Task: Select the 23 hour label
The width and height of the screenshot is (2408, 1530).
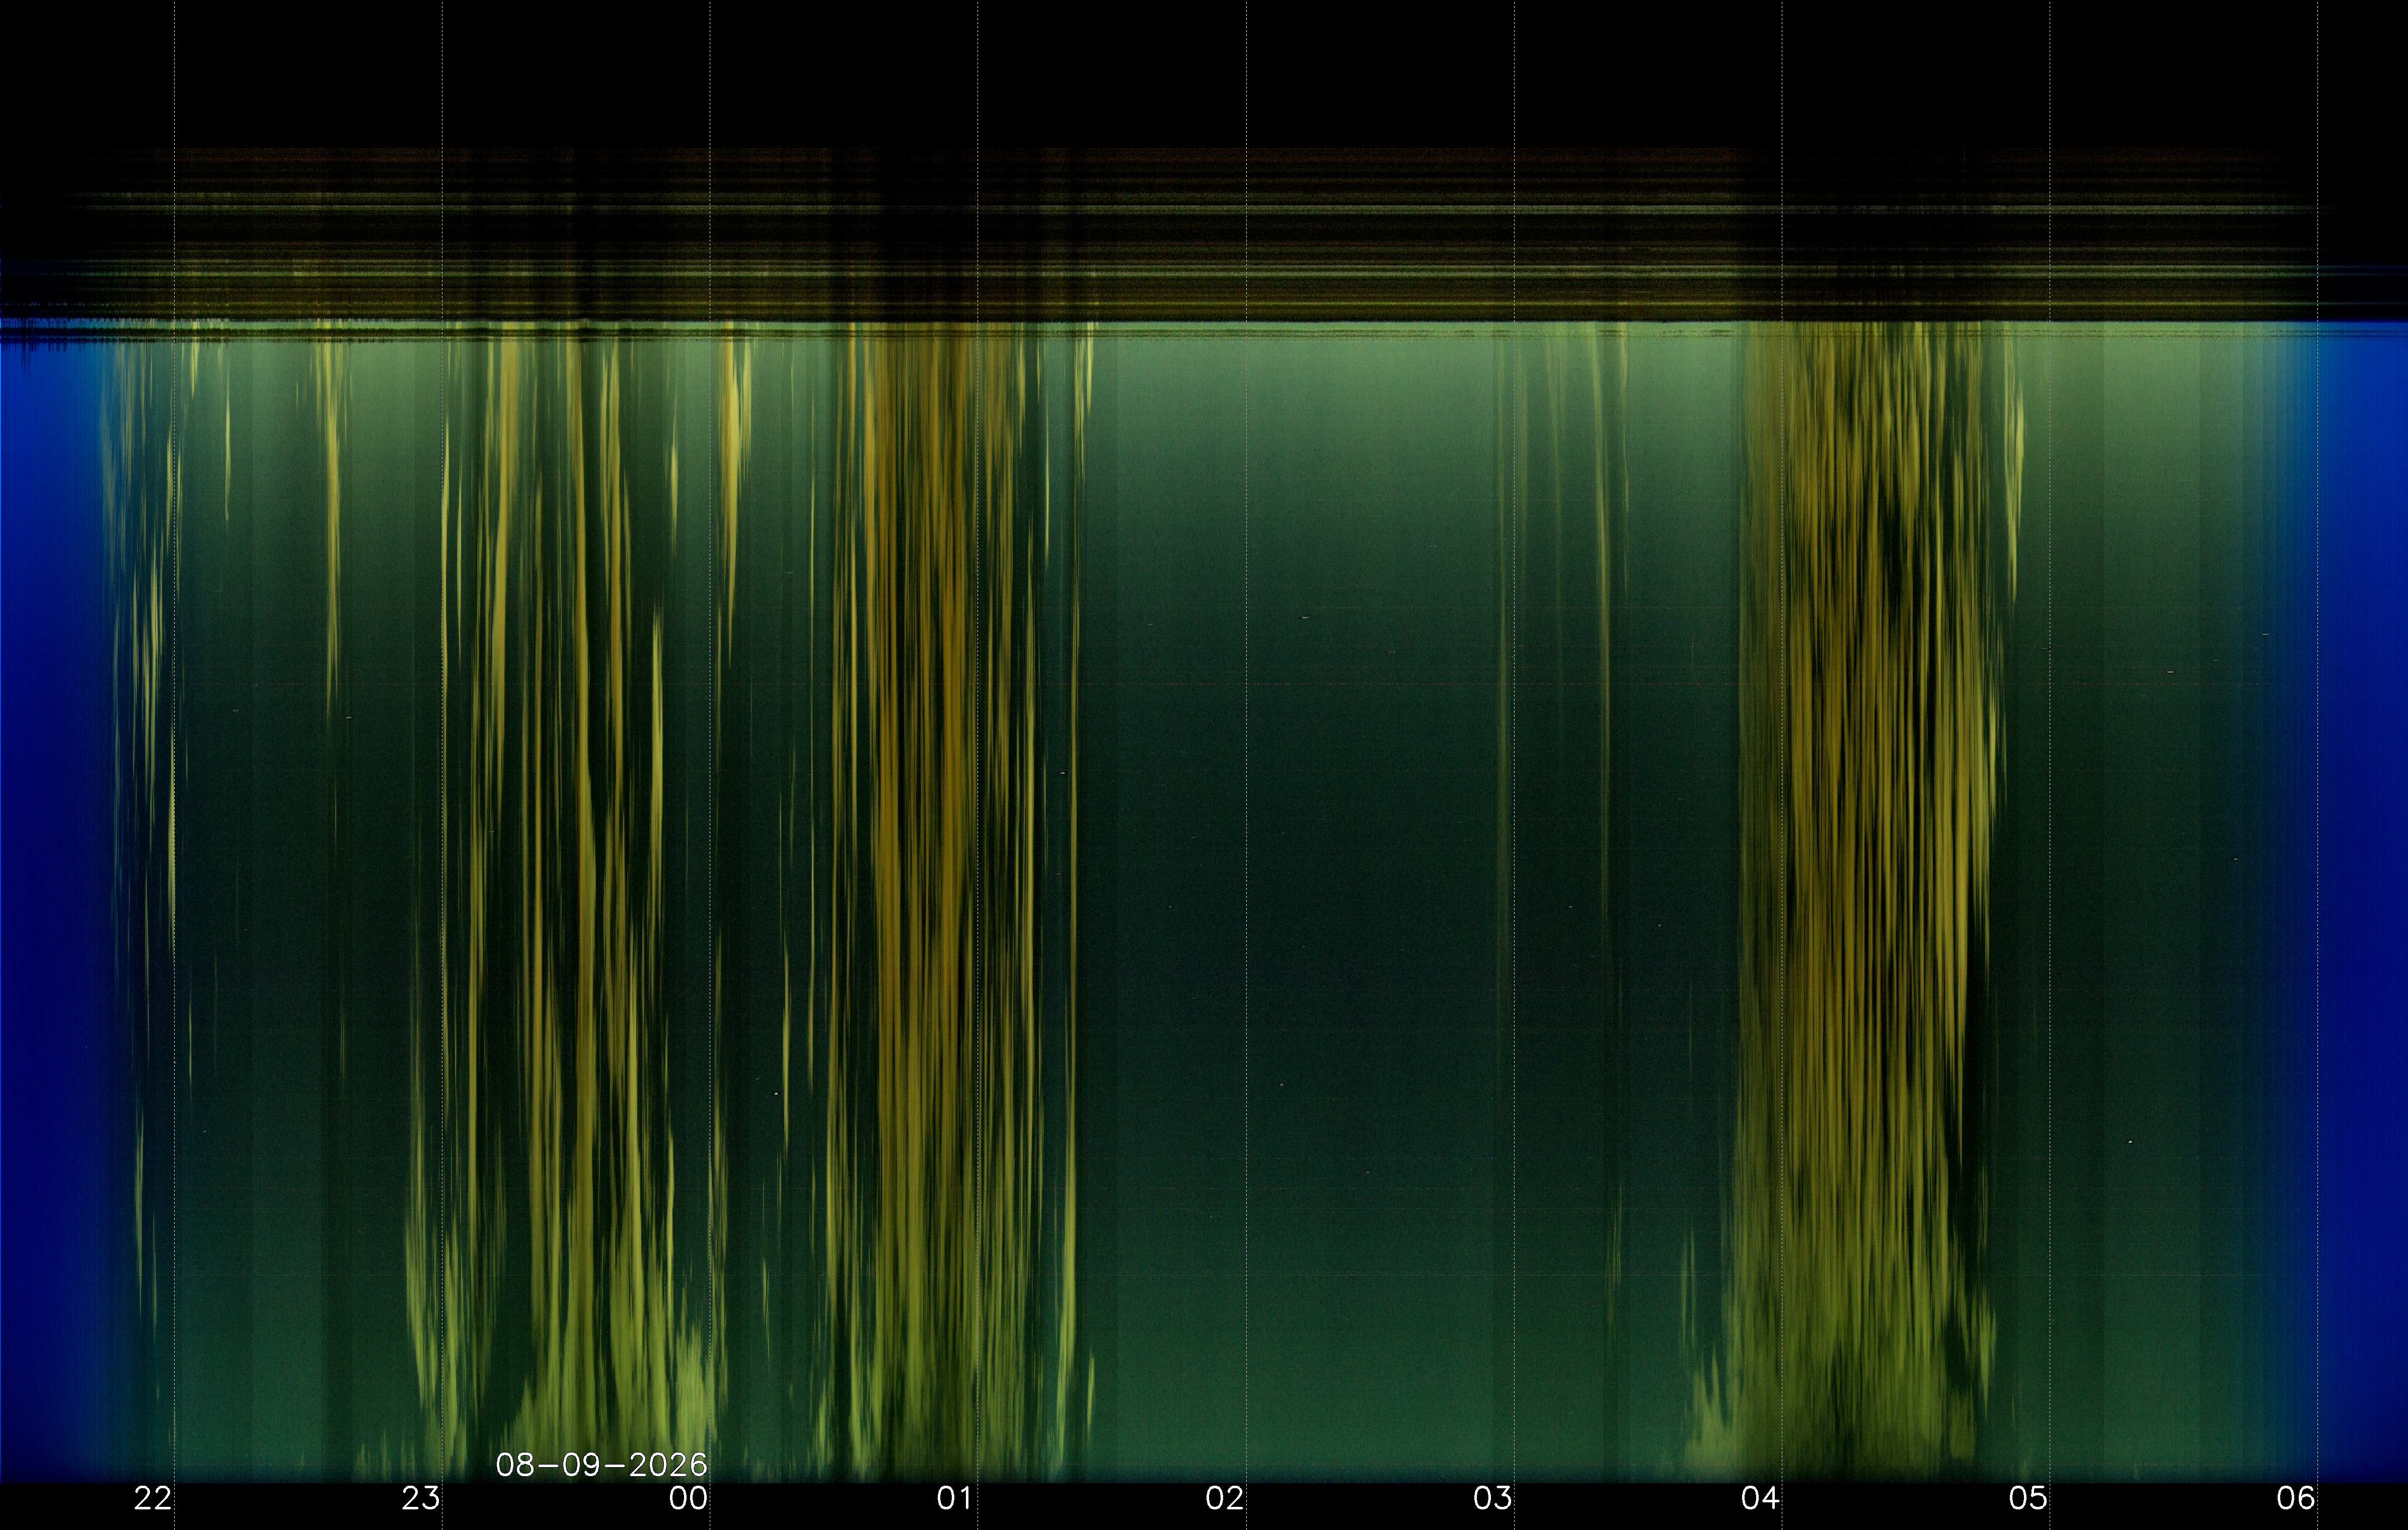Action: pyautogui.click(x=421, y=1498)
